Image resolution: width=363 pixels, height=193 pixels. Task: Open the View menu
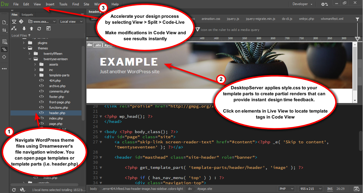pos(37,4)
